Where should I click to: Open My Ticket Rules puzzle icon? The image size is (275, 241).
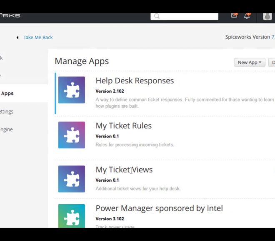72,135
